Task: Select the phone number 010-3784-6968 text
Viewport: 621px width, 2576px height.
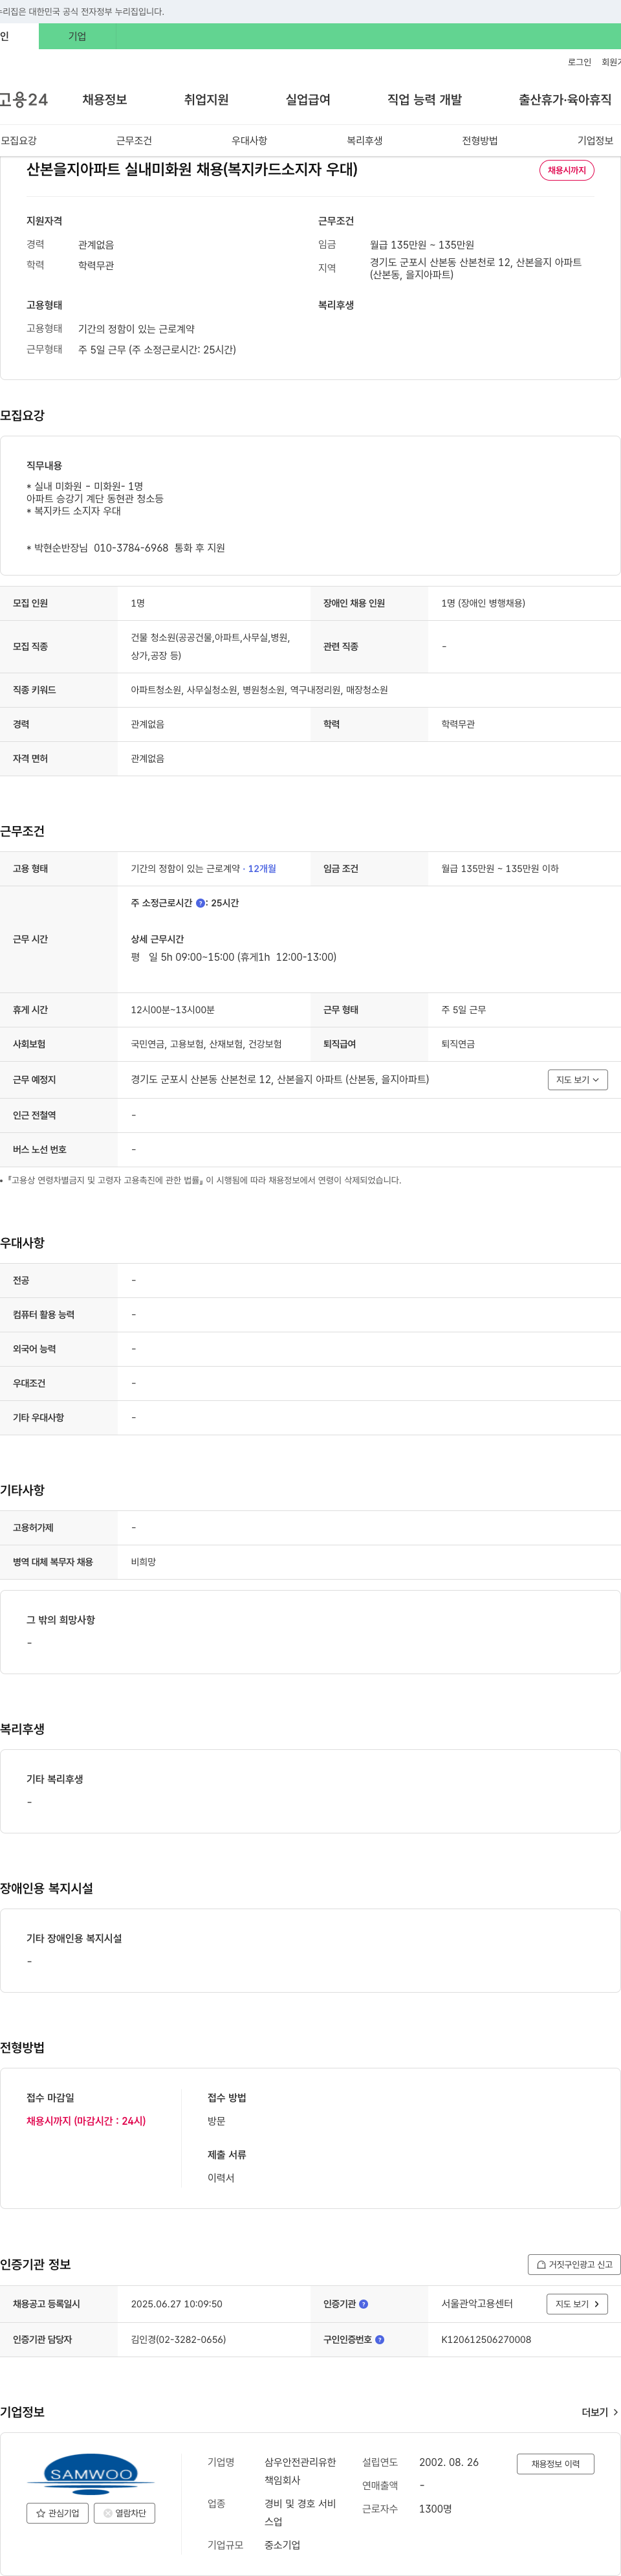Action: 131,548
